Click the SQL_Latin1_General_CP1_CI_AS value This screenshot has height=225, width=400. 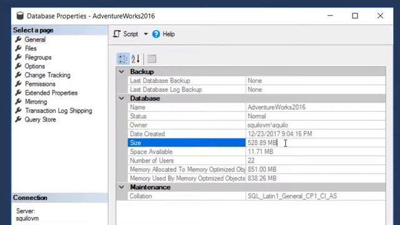pyautogui.click(x=292, y=196)
